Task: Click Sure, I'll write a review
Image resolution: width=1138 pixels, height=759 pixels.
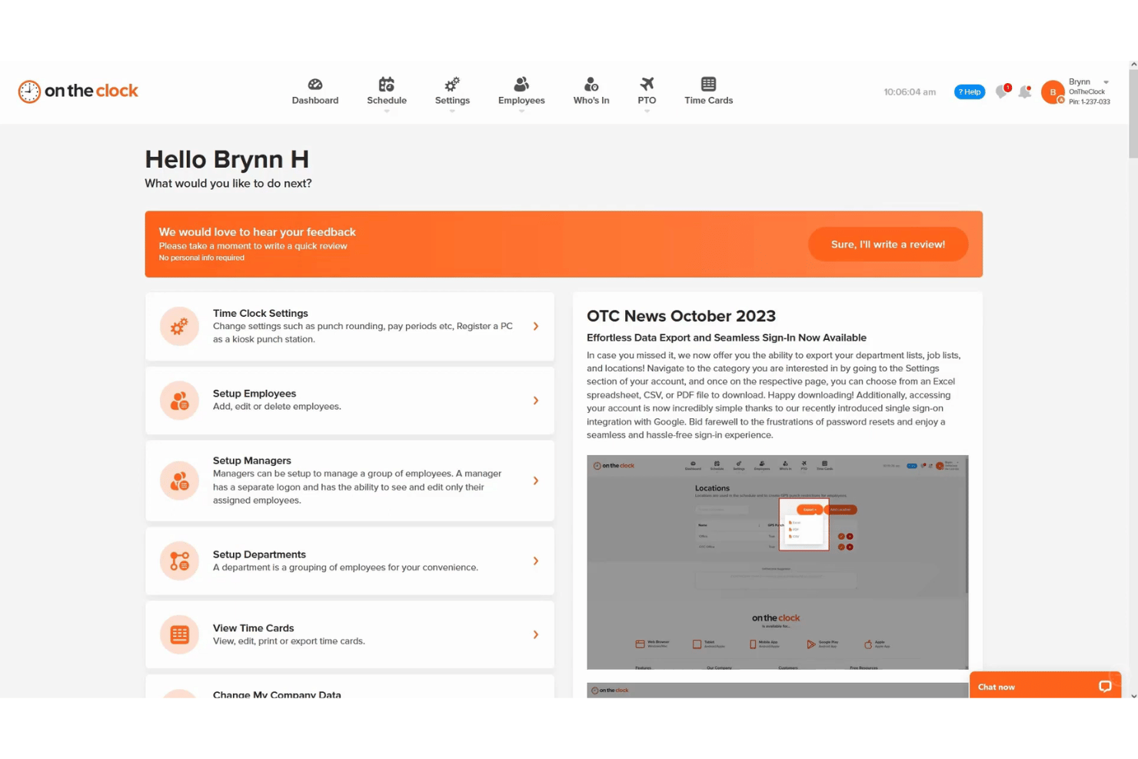Action: [x=888, y=244]
